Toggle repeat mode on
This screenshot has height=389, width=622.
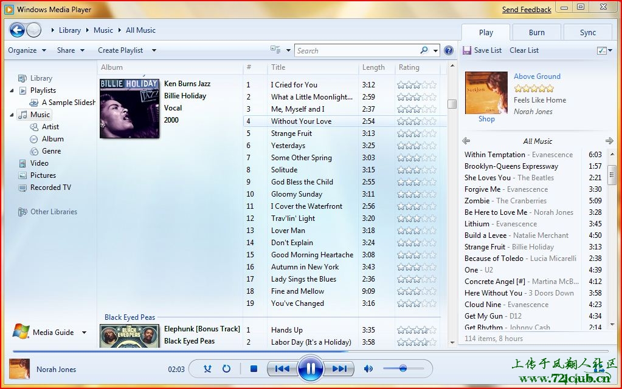(226, 369)
